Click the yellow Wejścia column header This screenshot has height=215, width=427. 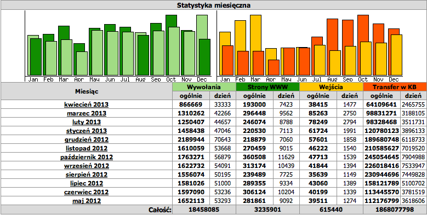tap(331, 87)
